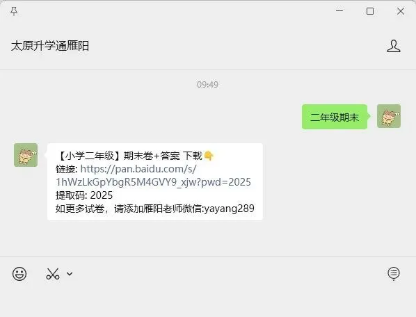Viewport: 416px width, 317px height.
Task: Click the white reply message bubble
Action: [155, 182]
